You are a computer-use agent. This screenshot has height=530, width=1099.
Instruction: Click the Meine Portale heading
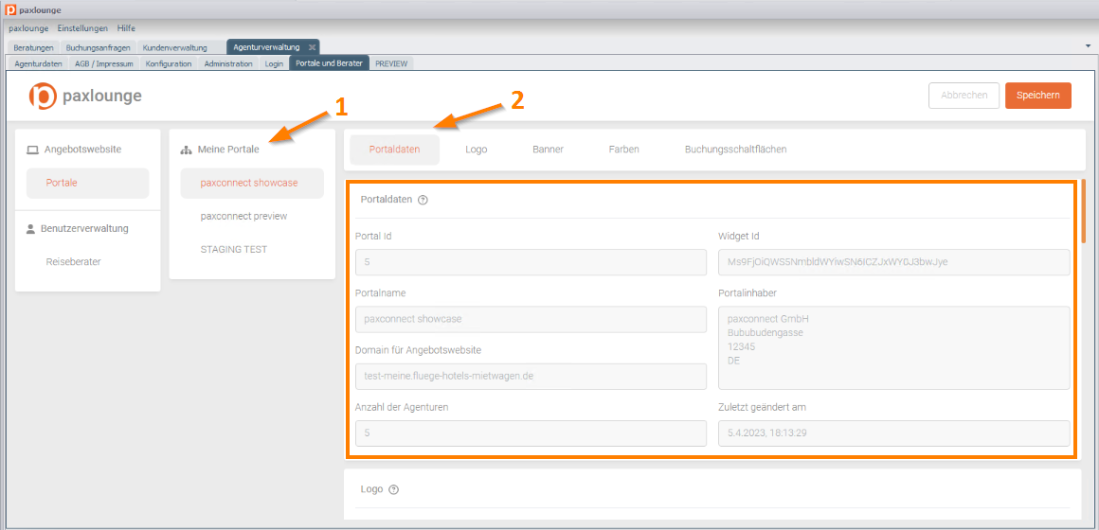click(x=228, y=150)
